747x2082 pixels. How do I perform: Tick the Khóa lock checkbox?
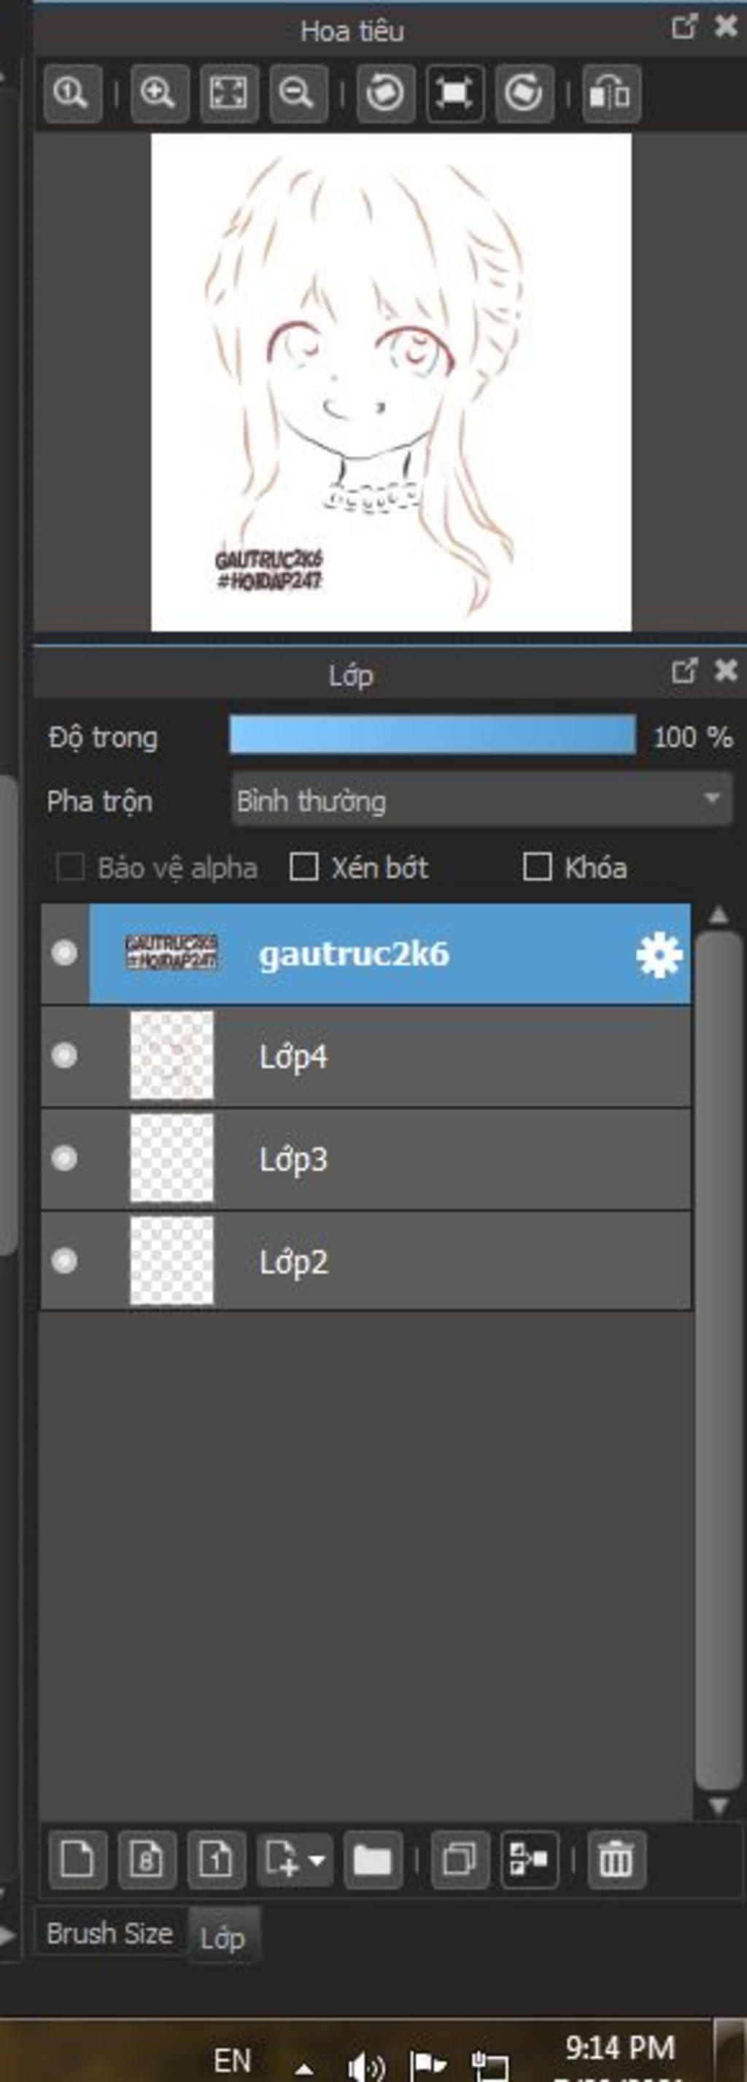coord(538,867)
